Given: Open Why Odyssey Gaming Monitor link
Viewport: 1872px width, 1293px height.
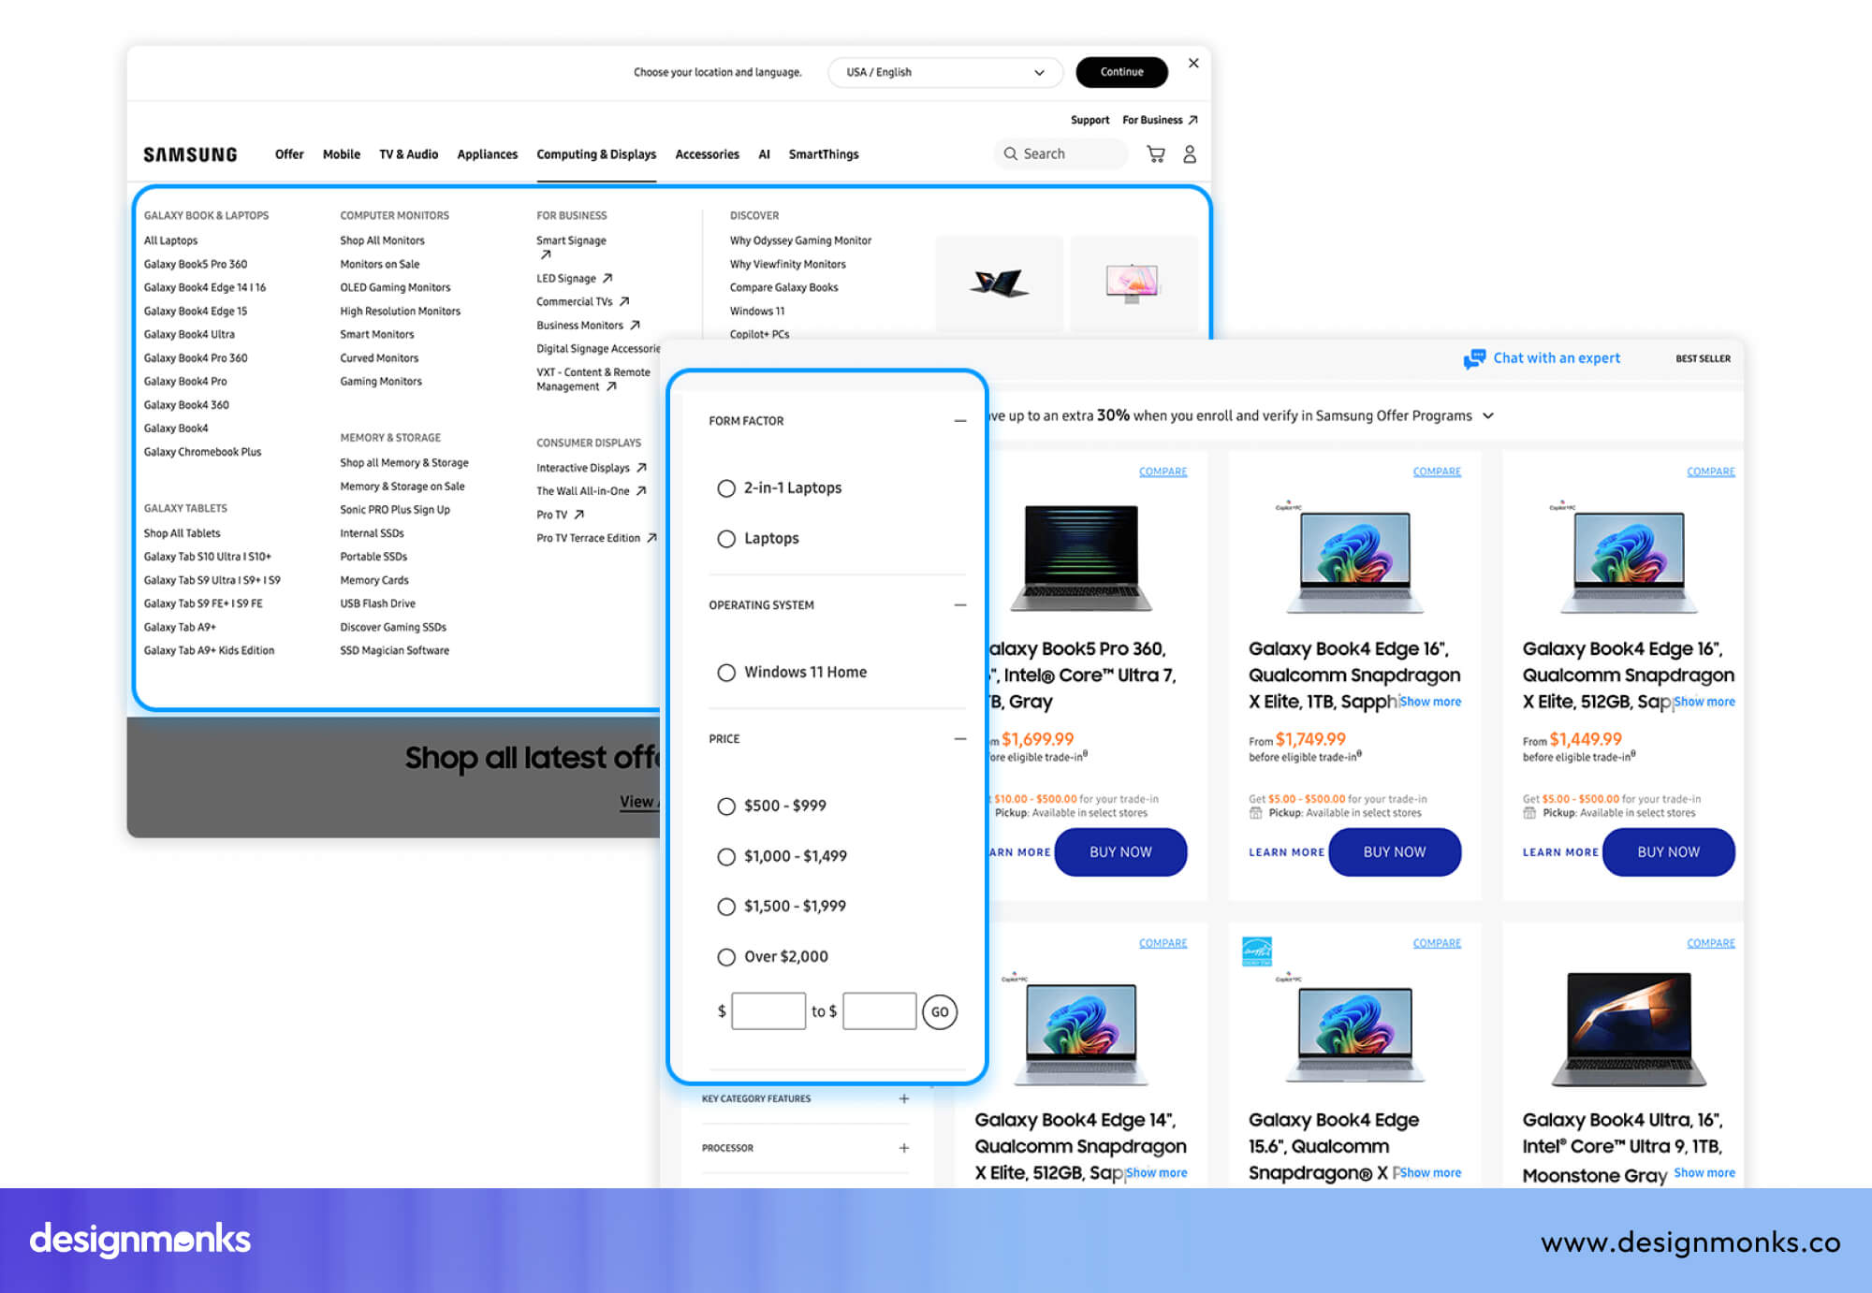Looking at the screenshot, I should pyautogui.click(x=800, y=240).
